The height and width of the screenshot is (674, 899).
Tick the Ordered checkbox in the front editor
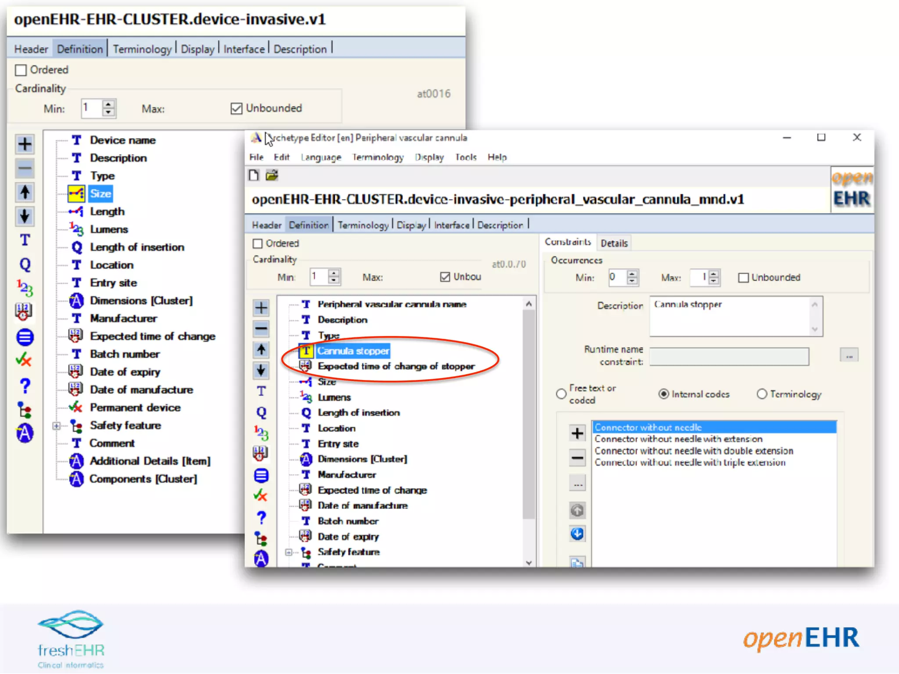pos(258,244)
